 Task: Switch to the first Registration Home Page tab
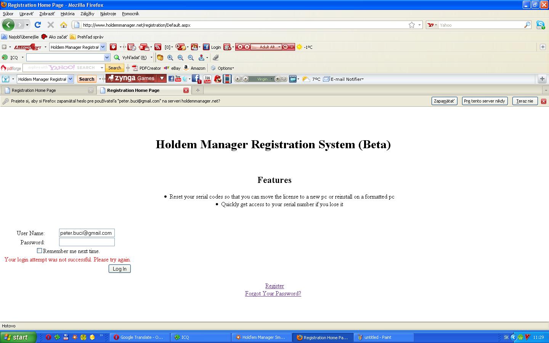pyautogui.click(x=48, y=90)
